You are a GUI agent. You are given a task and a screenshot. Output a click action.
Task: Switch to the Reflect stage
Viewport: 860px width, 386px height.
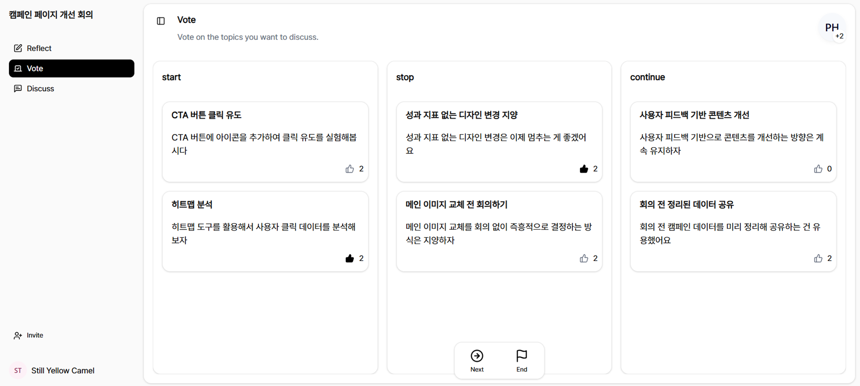coord(39,48)
